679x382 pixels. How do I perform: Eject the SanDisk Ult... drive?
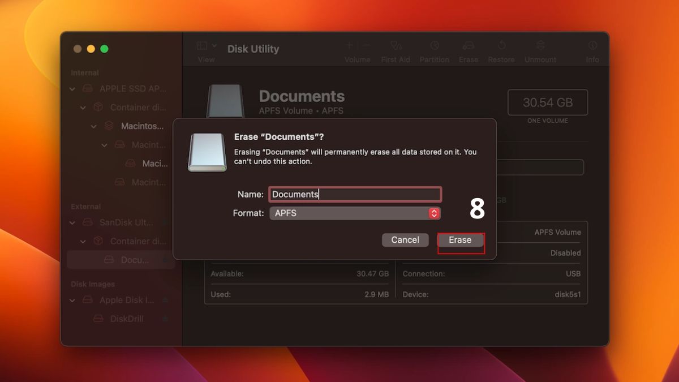click(165, 222)
